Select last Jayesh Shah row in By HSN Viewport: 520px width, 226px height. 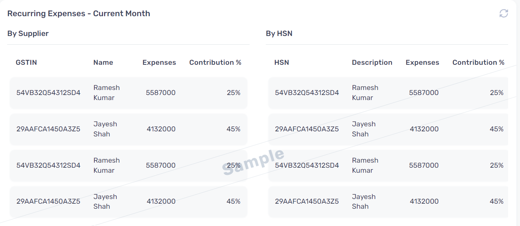click(388, 202)
